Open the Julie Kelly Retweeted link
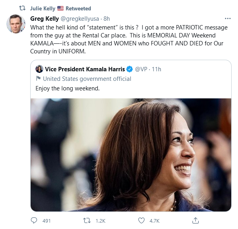The image size is (238, 229). (x=60, y=8)
